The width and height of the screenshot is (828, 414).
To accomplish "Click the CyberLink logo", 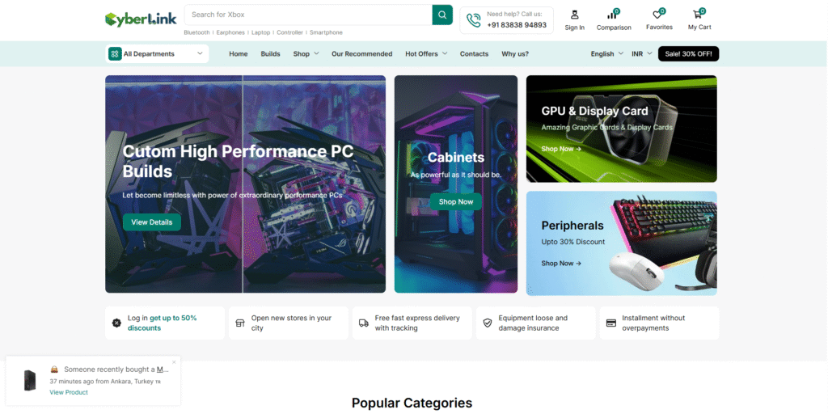I will (x=140, y=19).
